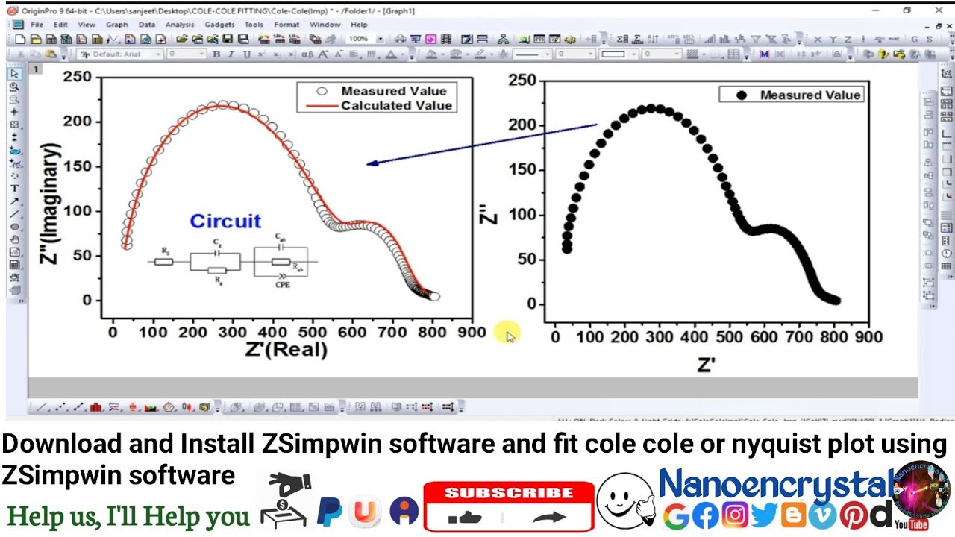Click the layer 1 indicator on graph
This screenshot has height=537, width=955.
tap(35, 69)
